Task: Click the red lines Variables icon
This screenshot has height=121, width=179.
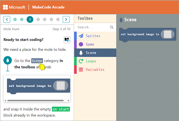Action: coord(81,70)
